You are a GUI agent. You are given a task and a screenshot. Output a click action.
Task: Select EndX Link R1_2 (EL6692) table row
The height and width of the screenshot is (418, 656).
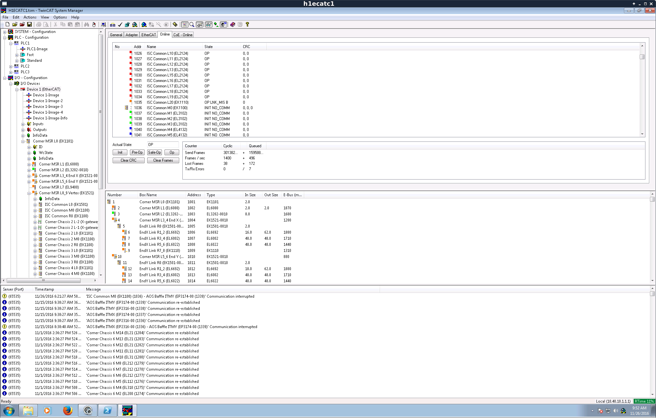click(x=205, y=232)
